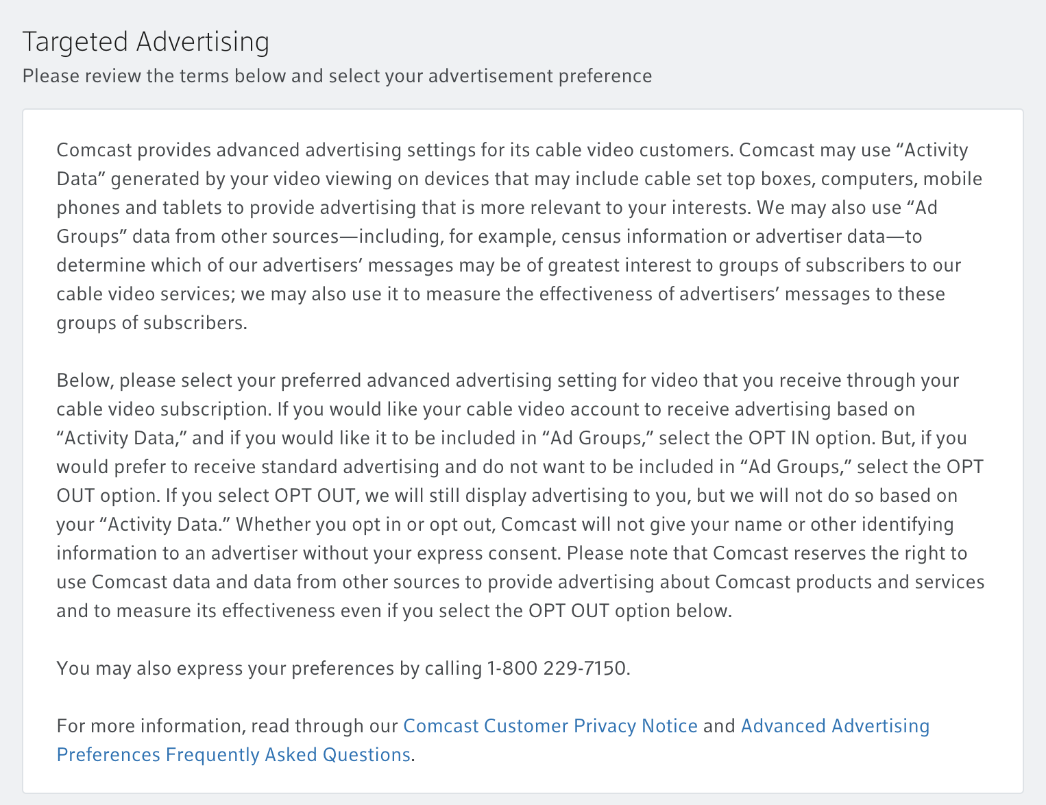The image size is (1046, 805).
Task: Click the subtitle about selecting advertisement preference
Action: pyautogui.click(x=337, y=75)
